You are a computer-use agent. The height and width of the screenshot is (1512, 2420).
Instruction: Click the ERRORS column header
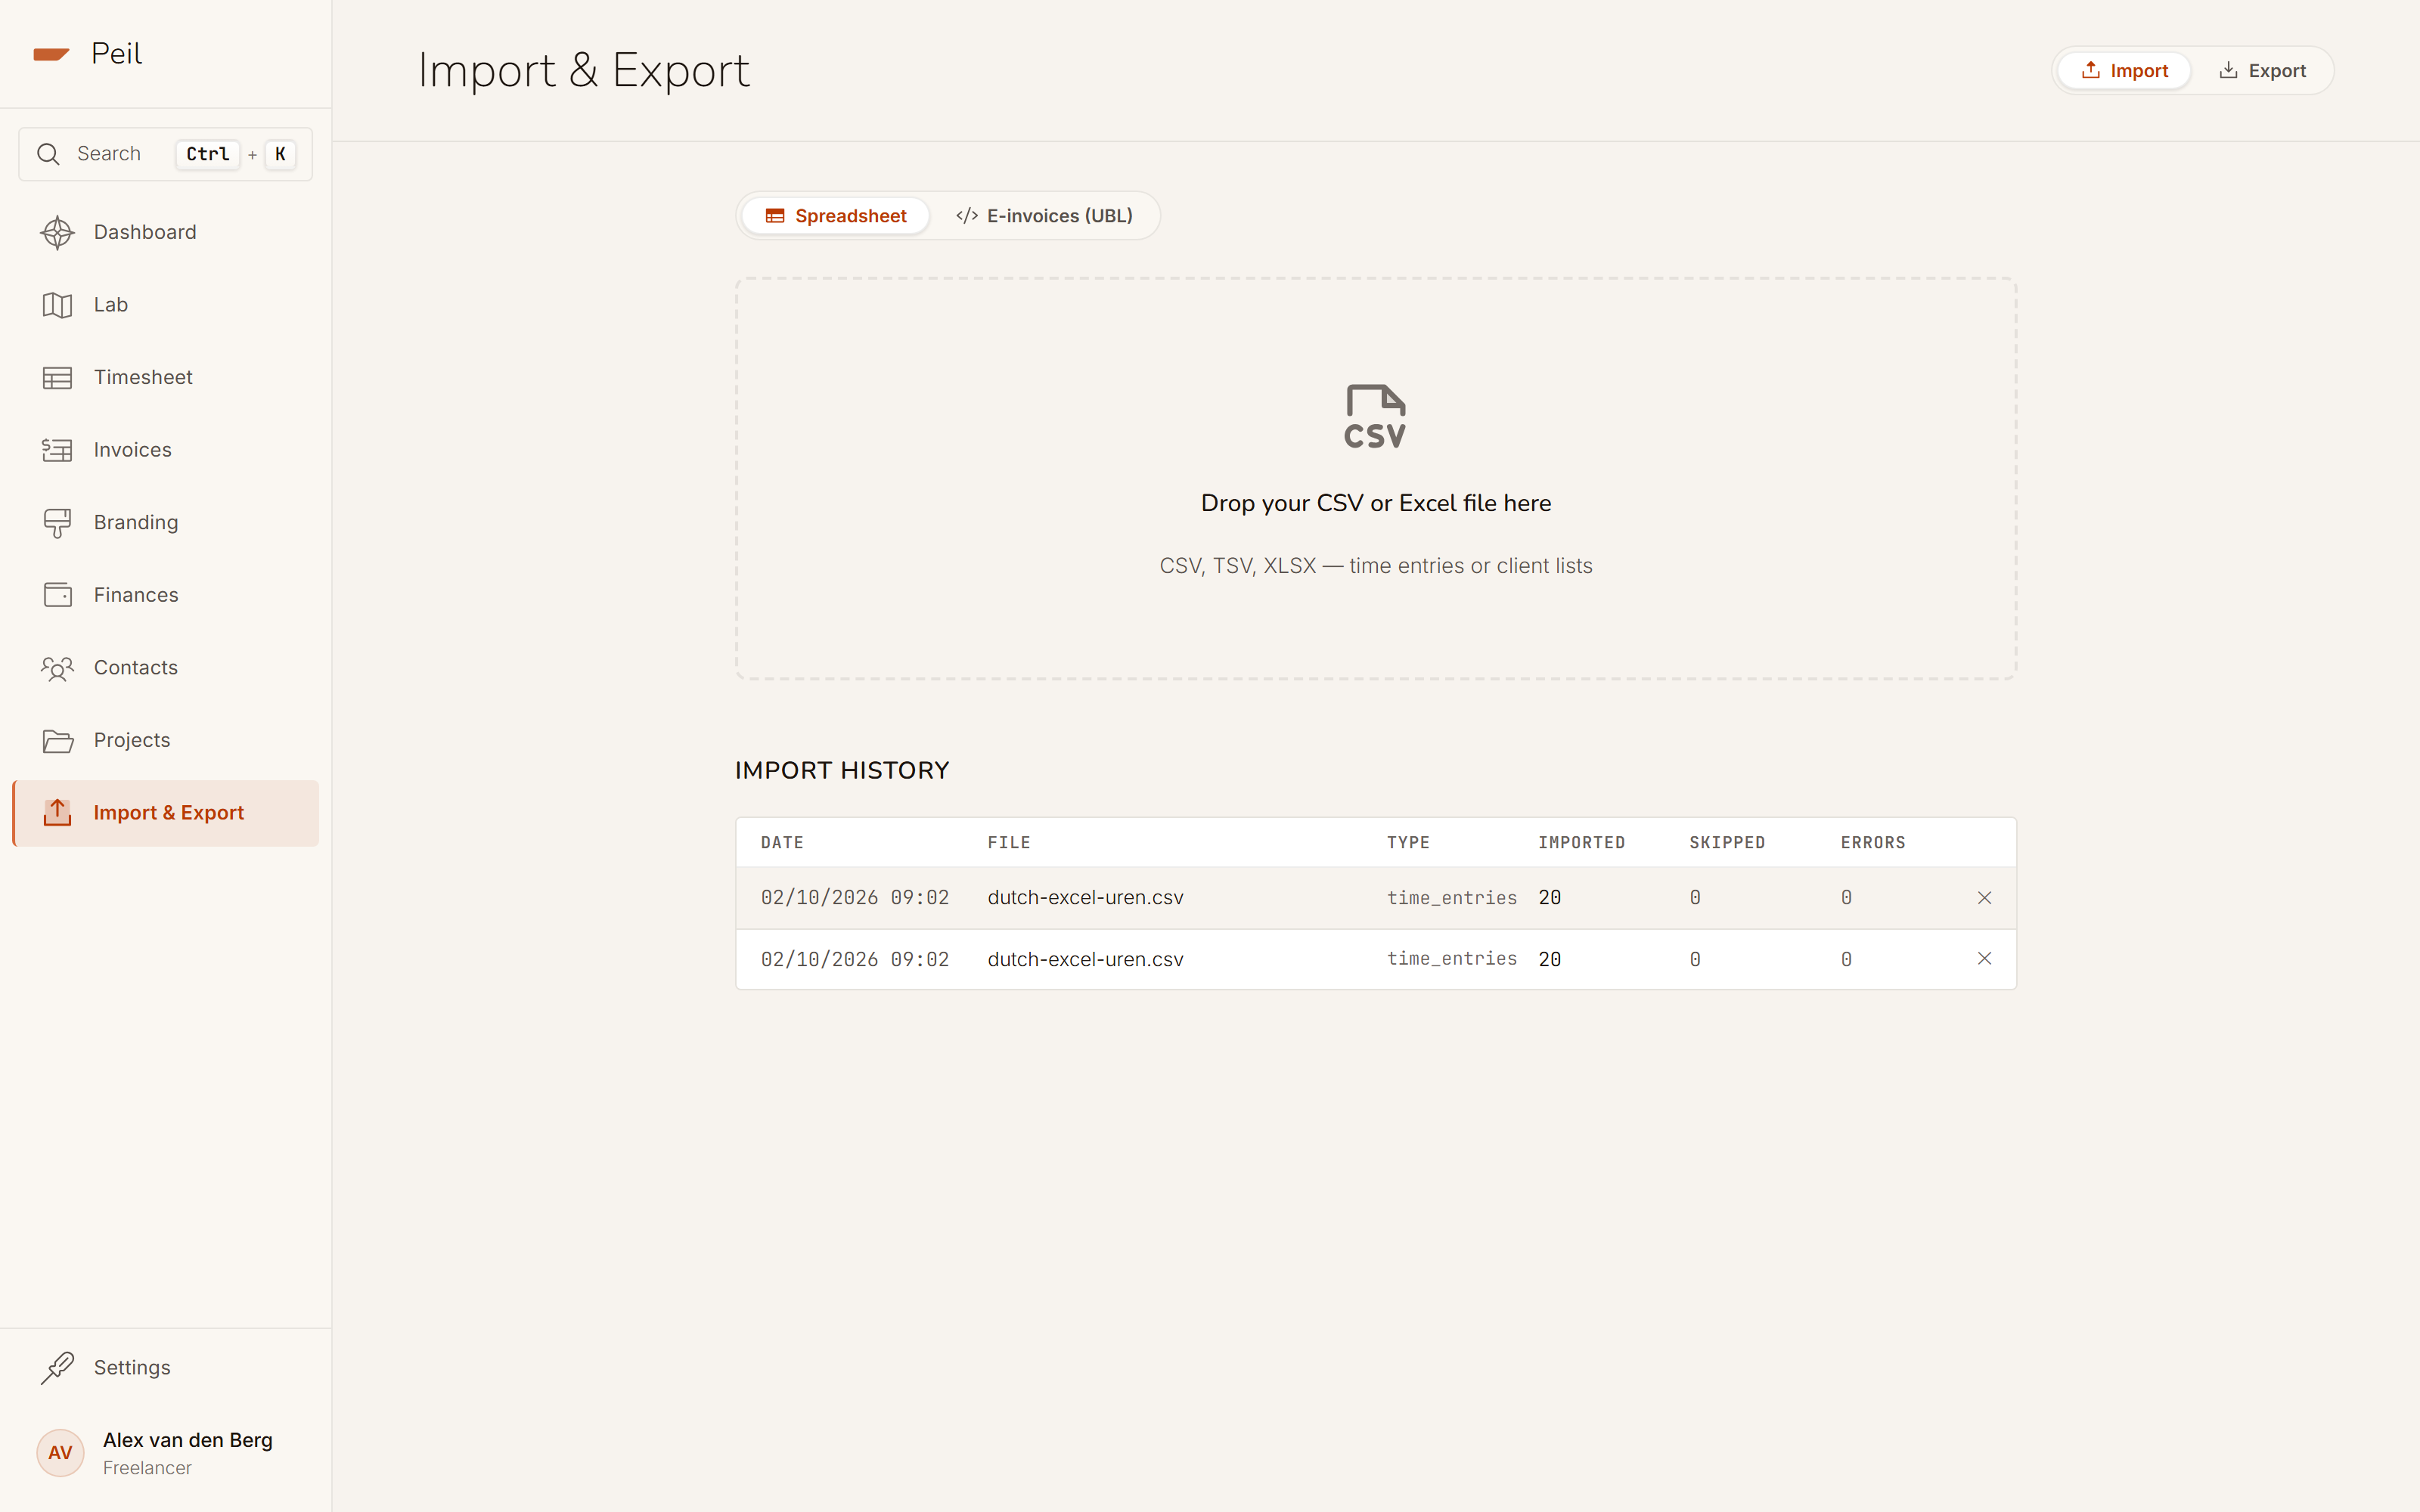(x=1873, y=843)
